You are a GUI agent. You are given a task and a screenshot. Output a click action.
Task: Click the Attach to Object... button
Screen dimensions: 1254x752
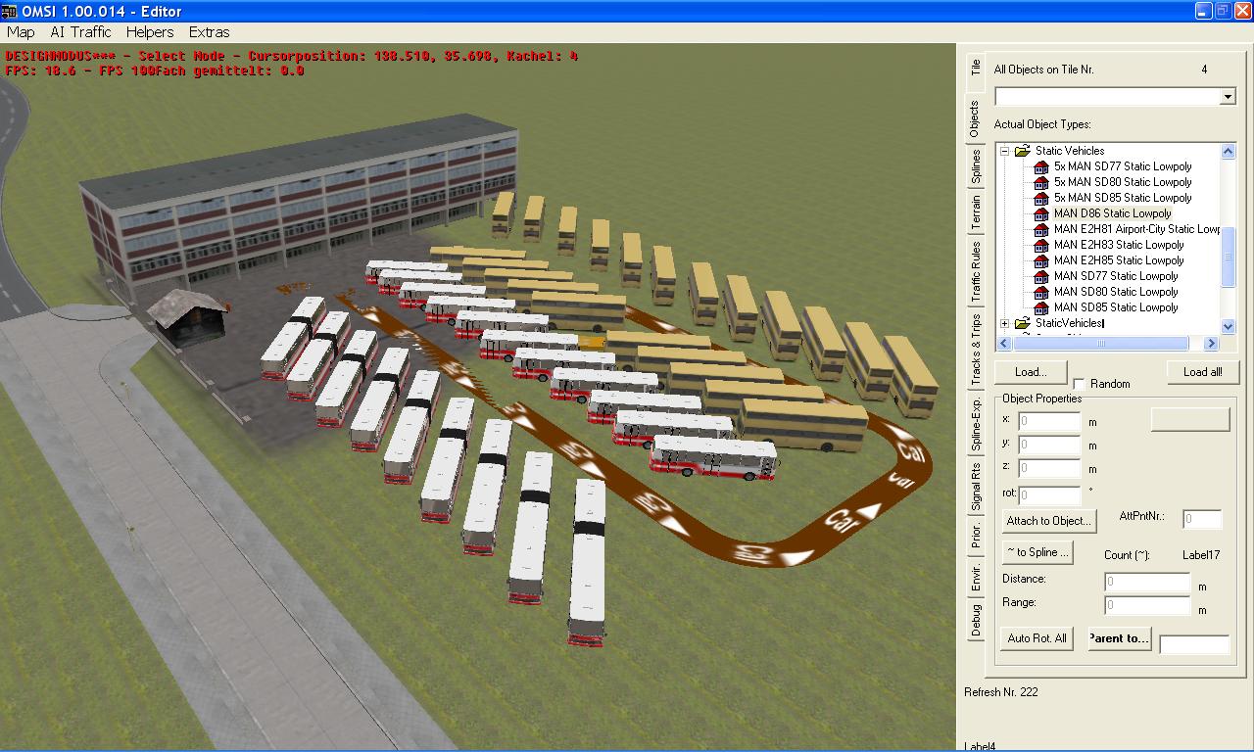click(x=1047, y=521)
